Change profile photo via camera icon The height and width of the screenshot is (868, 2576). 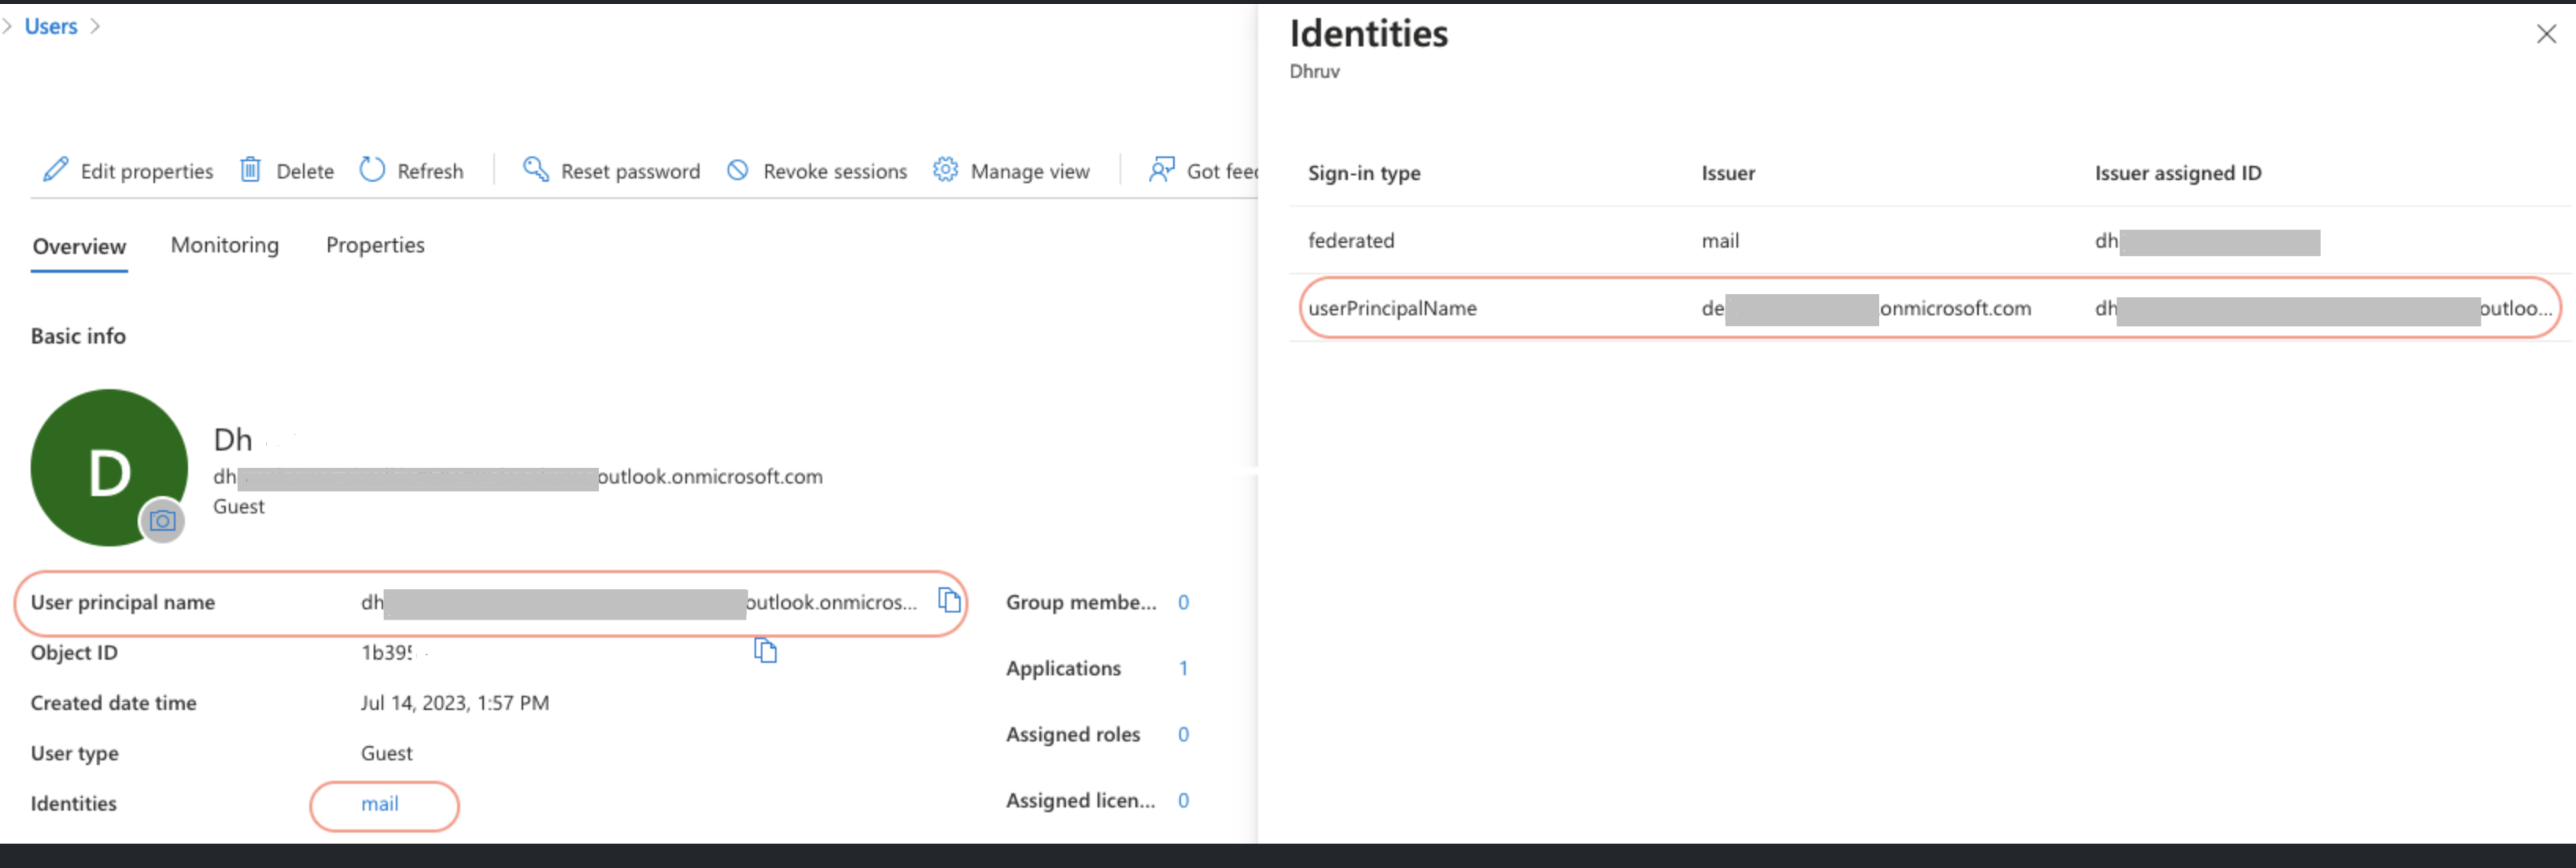162,520
